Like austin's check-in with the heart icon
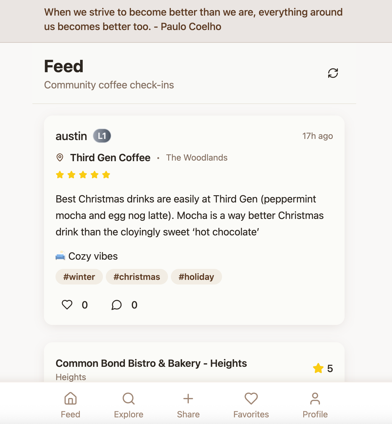The image size is (392, 424). 67,305
